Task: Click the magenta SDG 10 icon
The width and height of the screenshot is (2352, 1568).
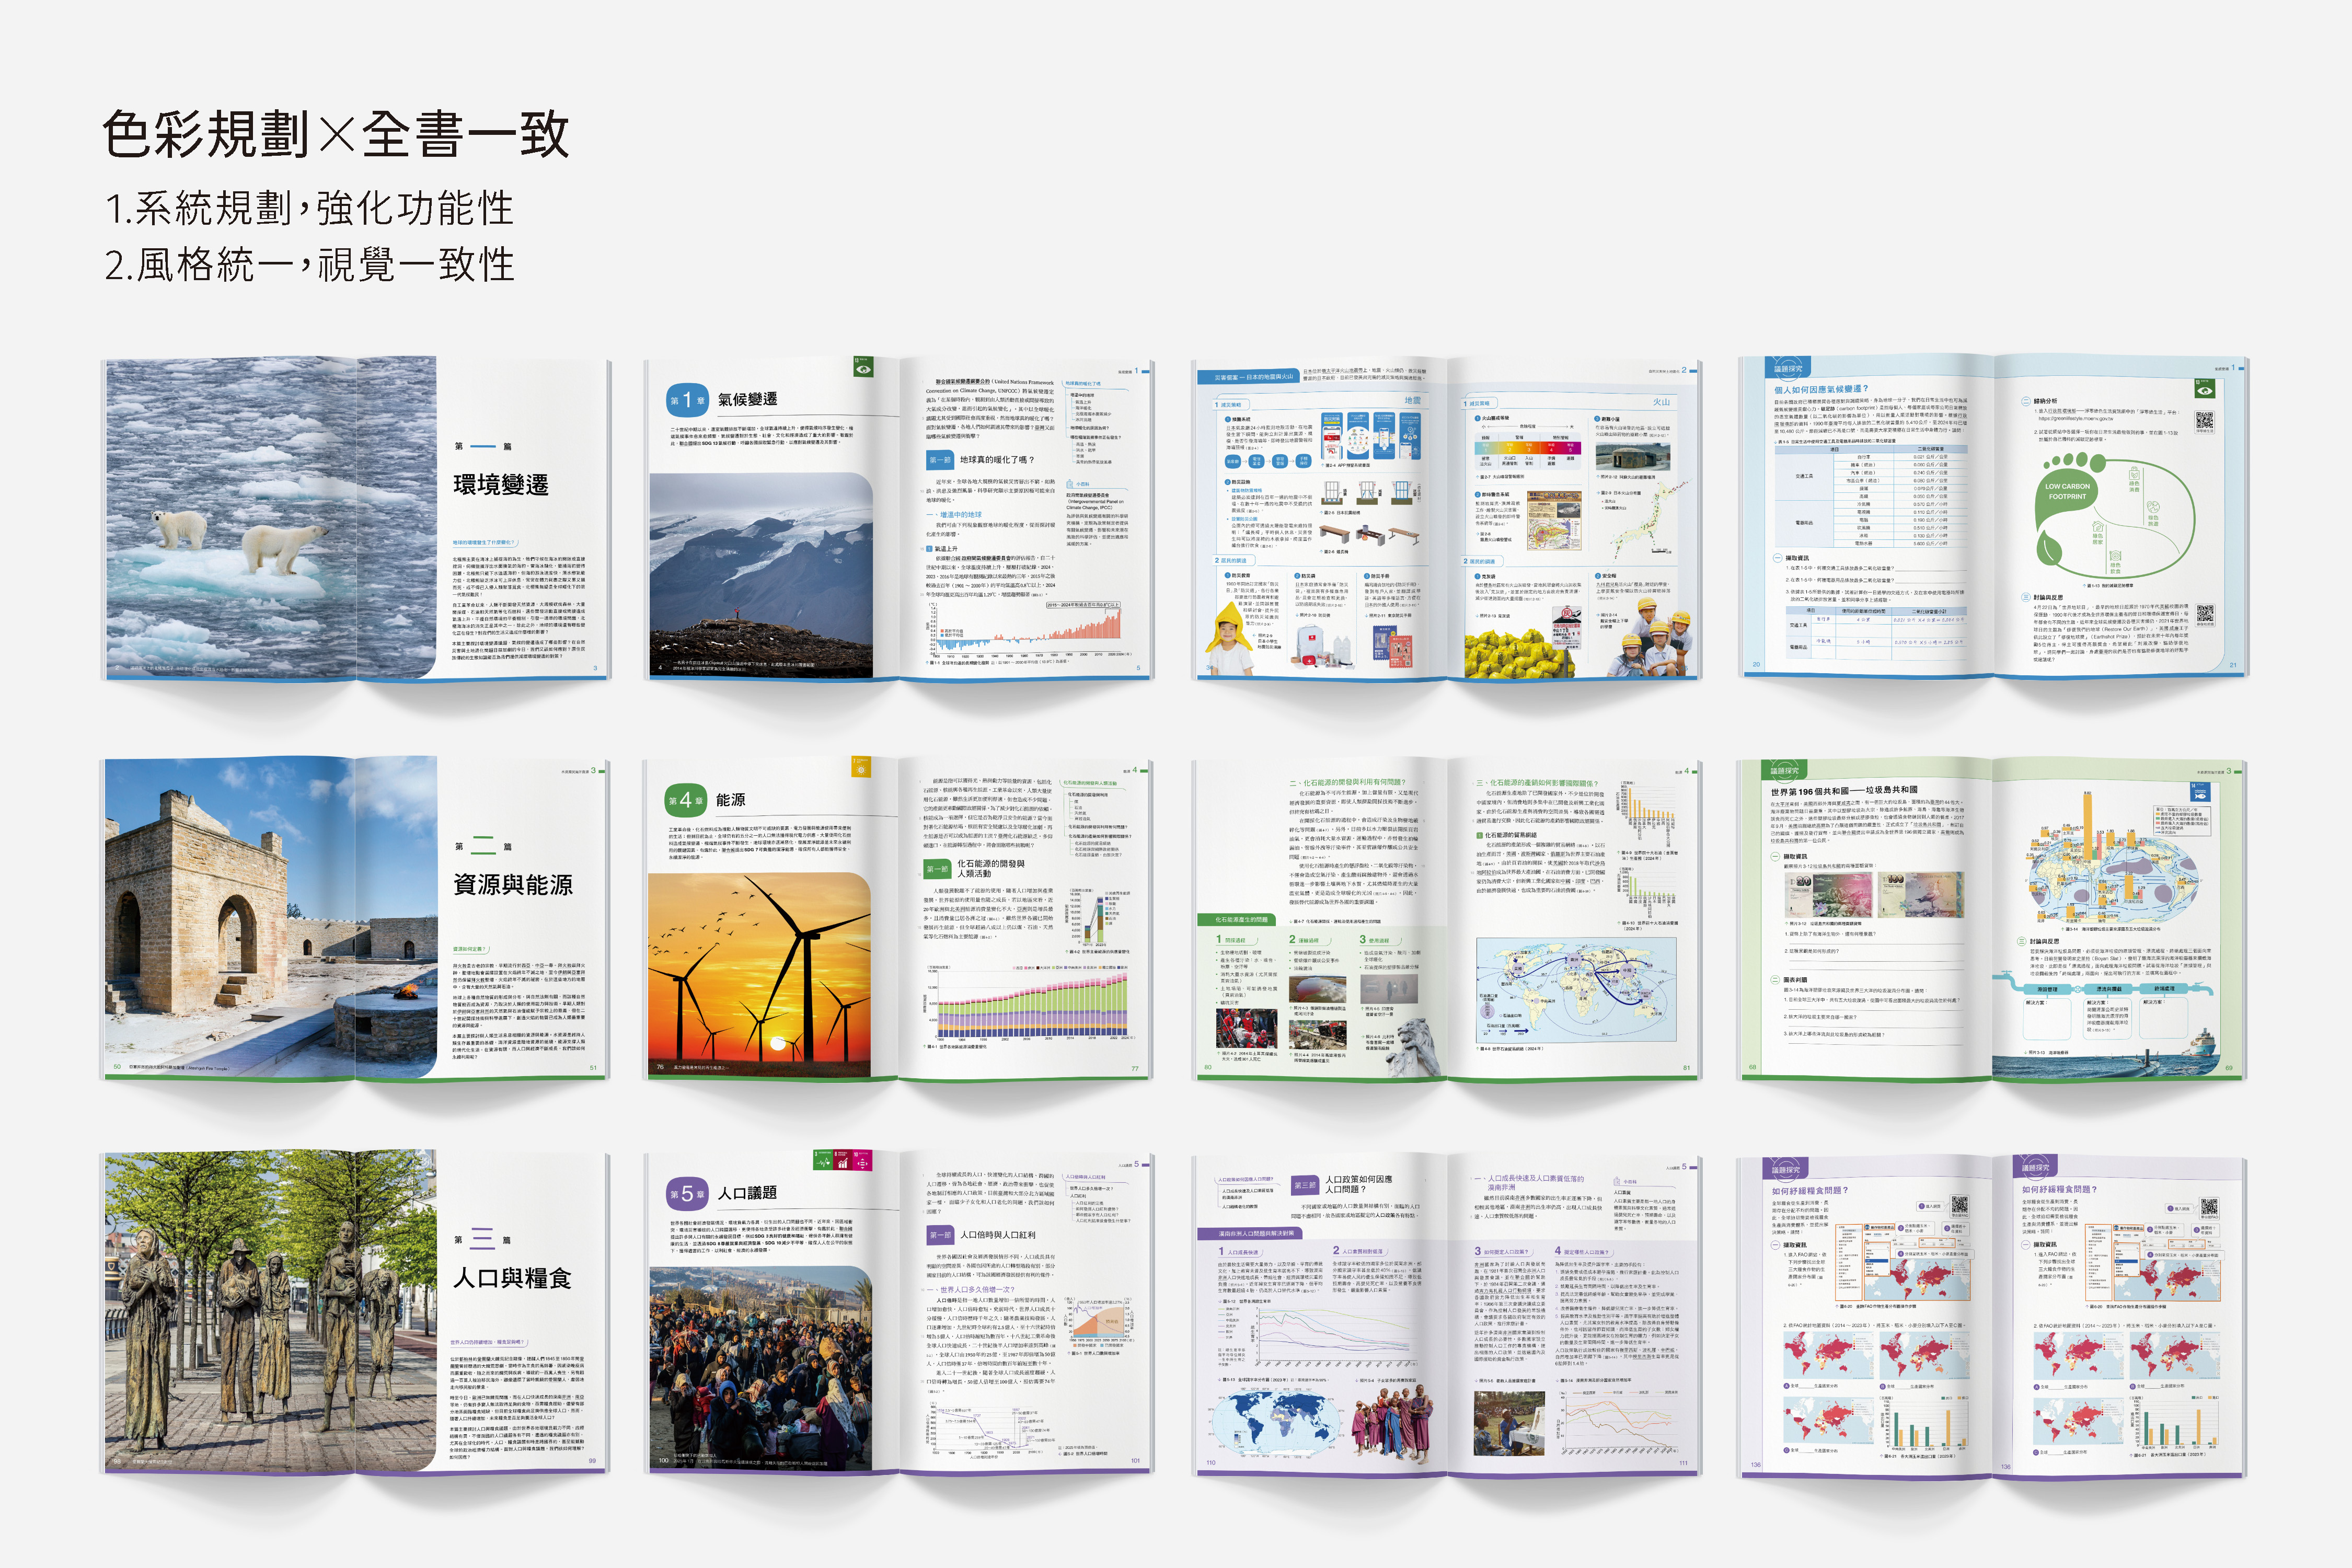Action: click(x=863, y=1160)
